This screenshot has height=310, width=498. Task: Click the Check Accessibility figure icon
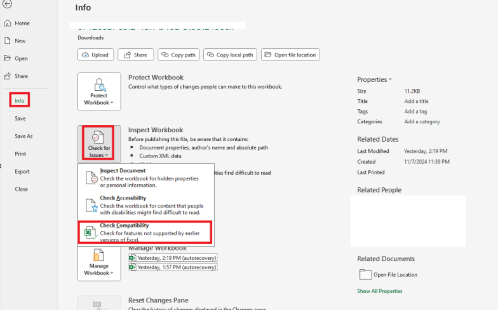coord(91,205)
